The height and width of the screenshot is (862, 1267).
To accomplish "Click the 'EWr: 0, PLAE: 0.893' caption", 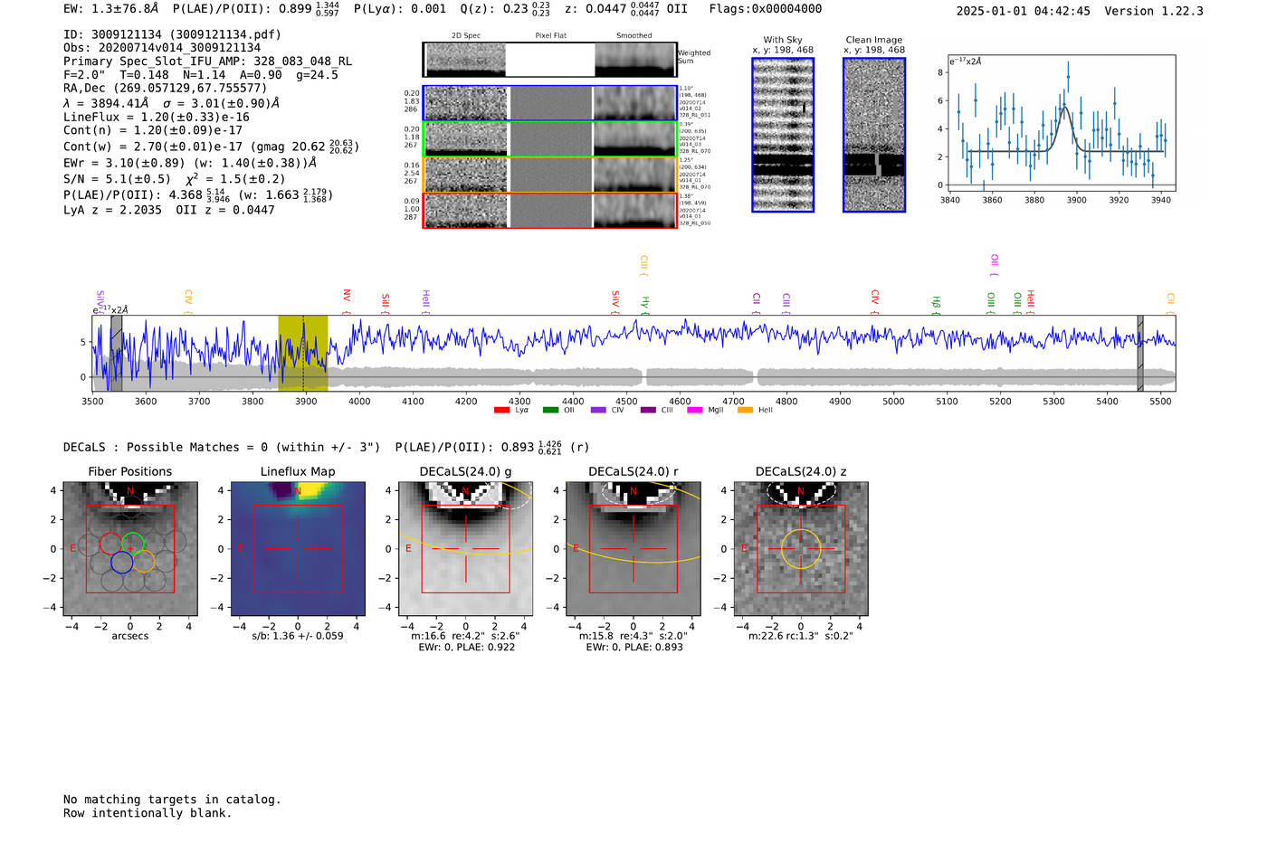I will coord(633,647).
